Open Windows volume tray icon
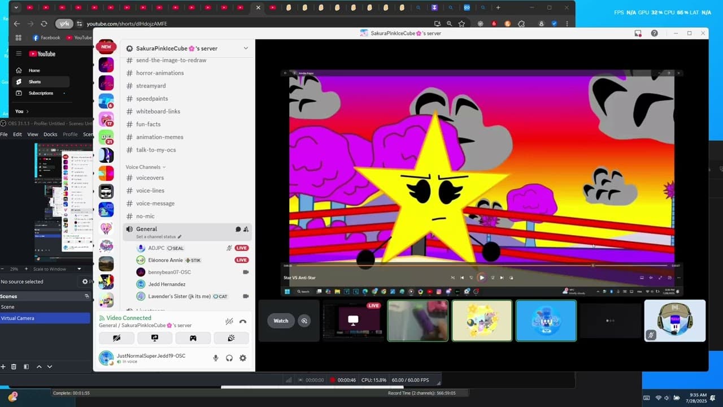The height and width of the screenshot is (407, 723). pyautogui.click(x=667, y=398)
